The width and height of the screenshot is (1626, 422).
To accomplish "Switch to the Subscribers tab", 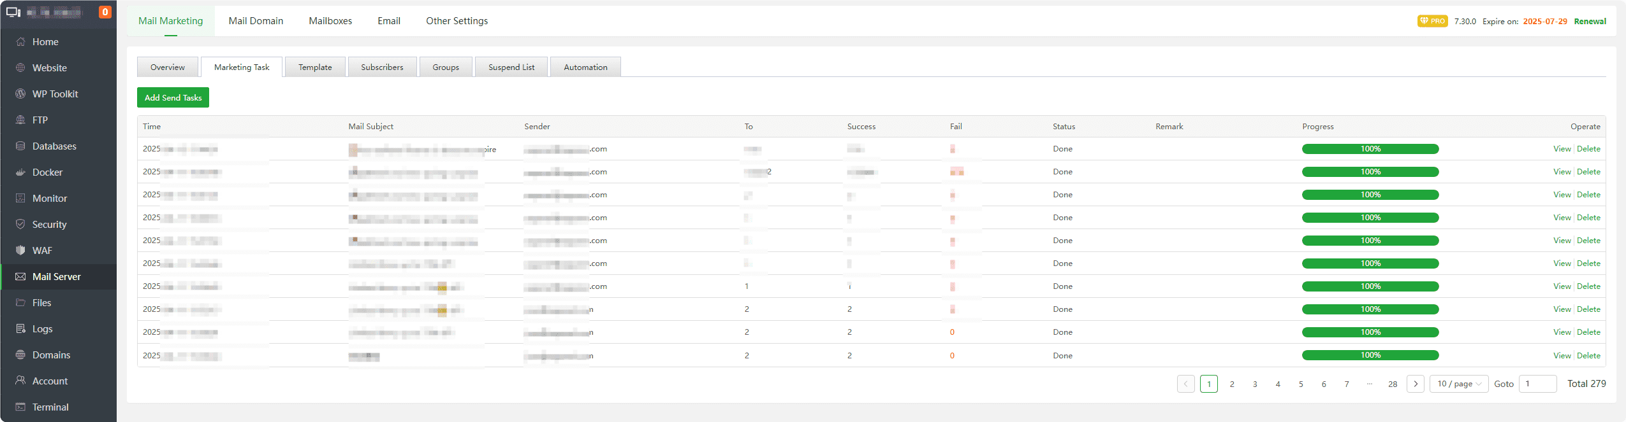I will (x=382, y=67).
